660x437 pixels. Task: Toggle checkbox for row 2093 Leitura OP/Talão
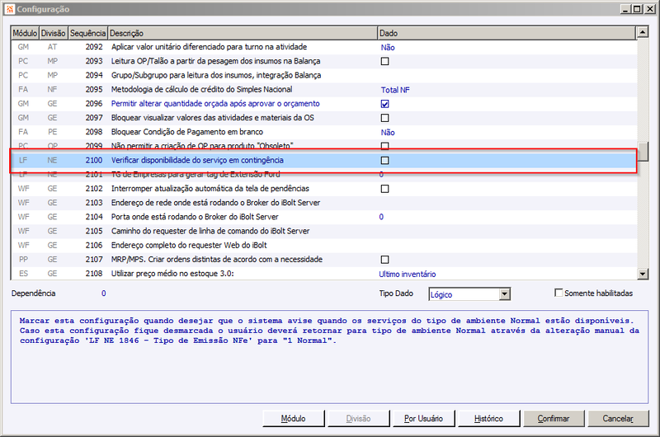[x=384, y=61]
